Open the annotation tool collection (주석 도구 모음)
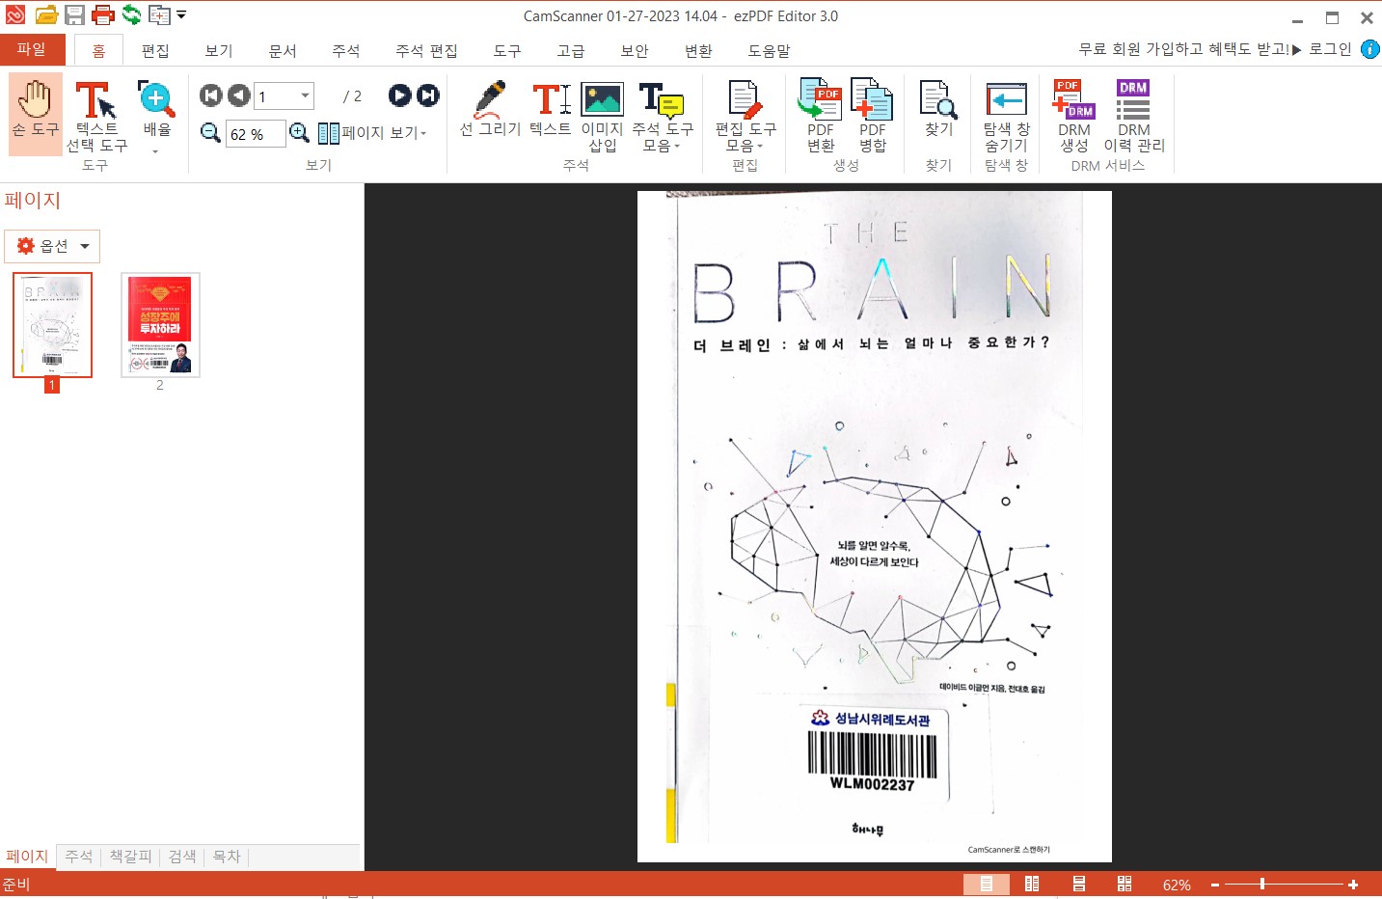 click(x=663, y=118)
